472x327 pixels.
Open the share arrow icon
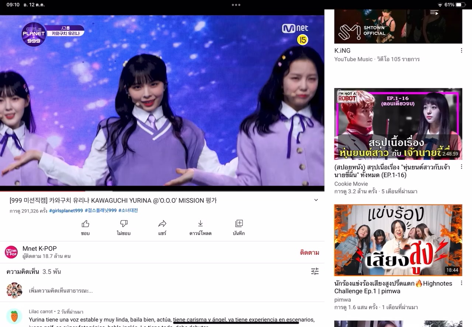point(162,224)
